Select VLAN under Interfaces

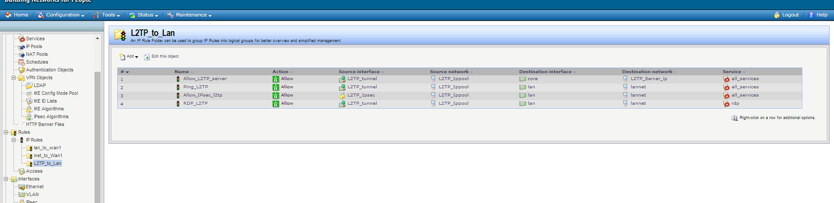click(x=32, y=195)
